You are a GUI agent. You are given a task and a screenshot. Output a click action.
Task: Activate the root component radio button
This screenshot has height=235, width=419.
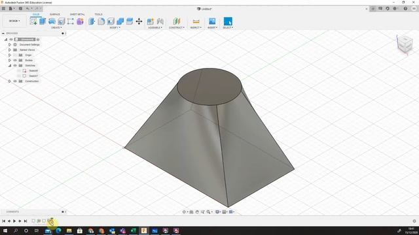tap(38, 39)
